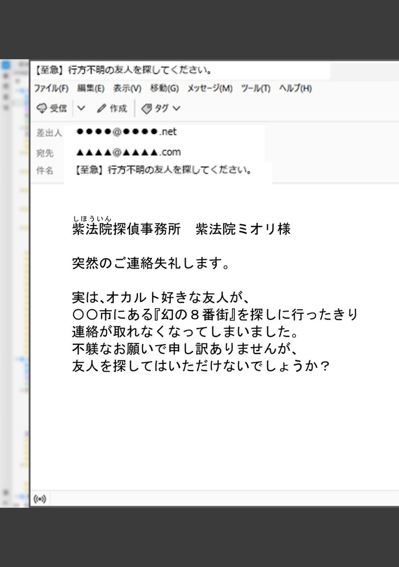Image resolution: width=399 pixels, height=567 pixels.
Task: Click the line mentioning 幻の8番街
Action: pos(215,315)
